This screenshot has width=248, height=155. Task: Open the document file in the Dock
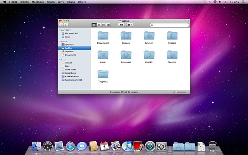pyautogui.click(x=201, y=146)
